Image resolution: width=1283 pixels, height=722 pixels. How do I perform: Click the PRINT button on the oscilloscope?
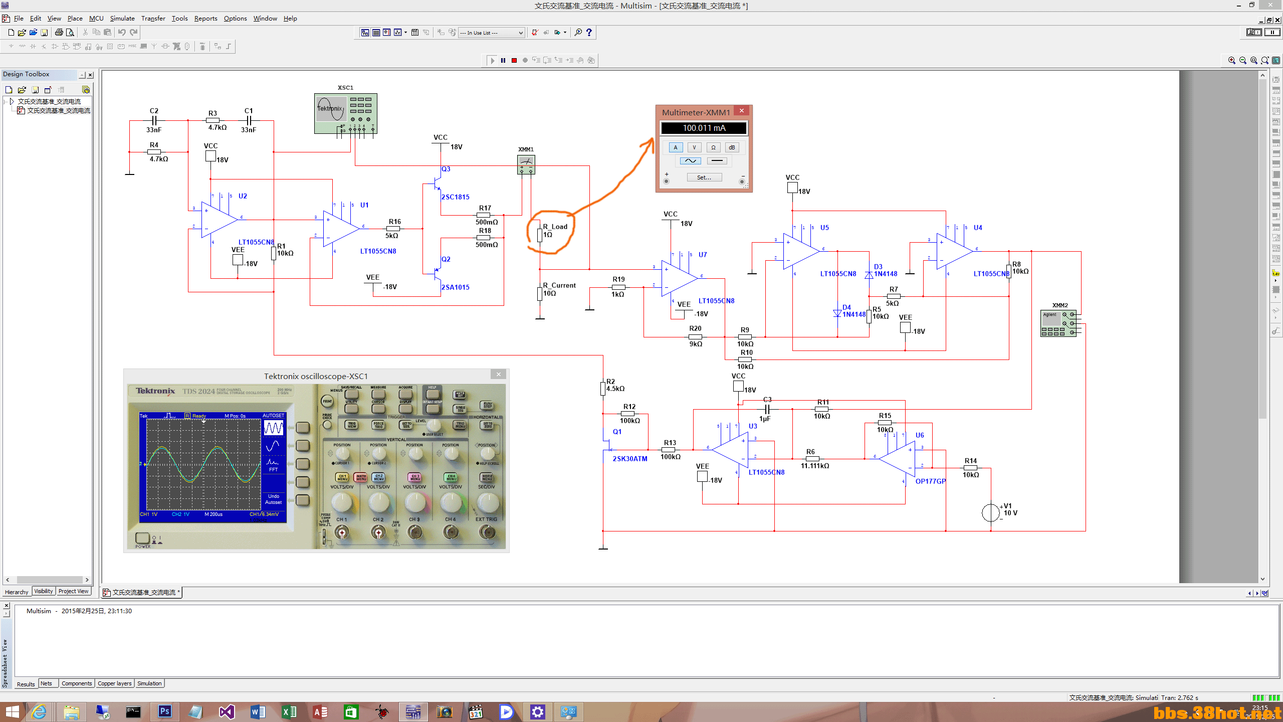[327, 401]
